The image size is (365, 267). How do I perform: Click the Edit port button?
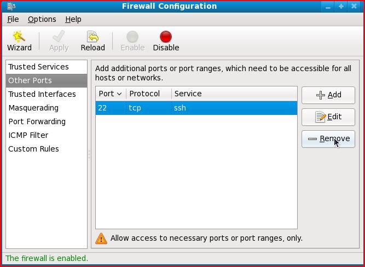pos(328,117)
